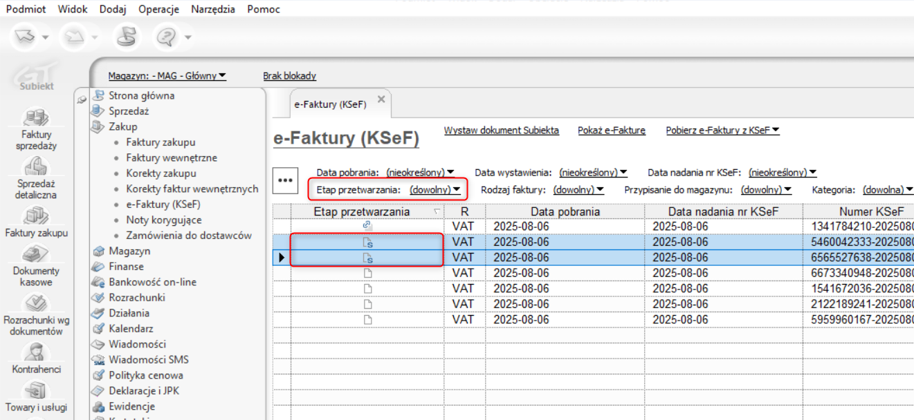914x420 pixels.
Task: Click Pokaż e-Fakturę link
Action: pos(611,130)
